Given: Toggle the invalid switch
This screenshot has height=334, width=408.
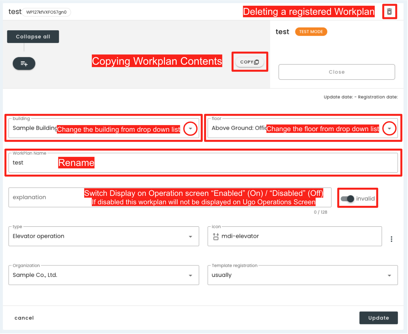Looking at the screenshot, I should tap(347, 199).
